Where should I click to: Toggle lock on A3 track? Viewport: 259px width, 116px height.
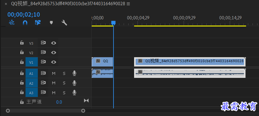[22, 92]
